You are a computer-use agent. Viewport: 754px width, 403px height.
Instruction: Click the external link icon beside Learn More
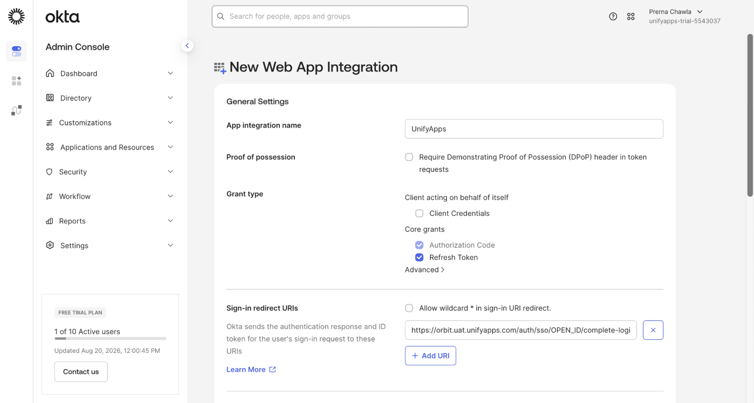(x=273, y=370)
